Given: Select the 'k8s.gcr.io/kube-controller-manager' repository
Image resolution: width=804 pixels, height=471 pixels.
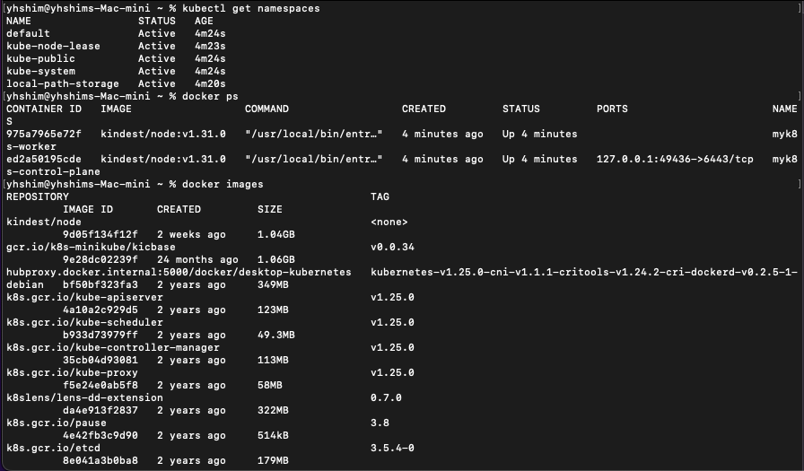Looking at the screenshot, I should 113,347.
